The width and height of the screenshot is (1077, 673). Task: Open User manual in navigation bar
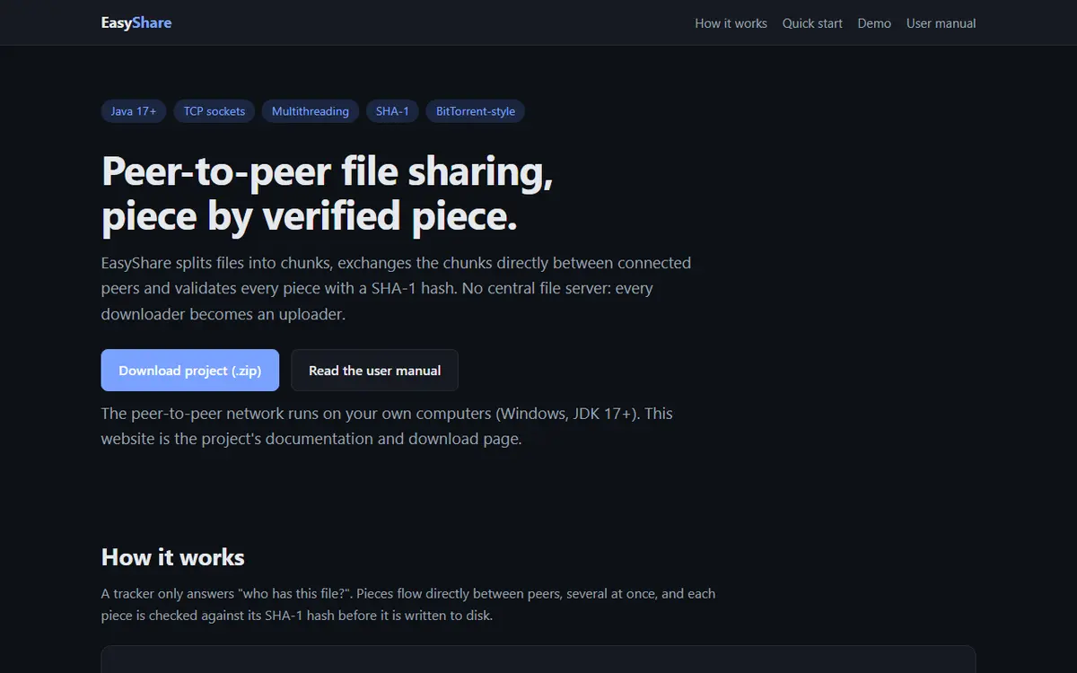point(941,23)
